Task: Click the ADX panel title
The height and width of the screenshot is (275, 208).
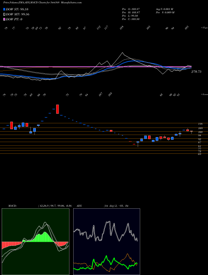Action: pos(79,206)
